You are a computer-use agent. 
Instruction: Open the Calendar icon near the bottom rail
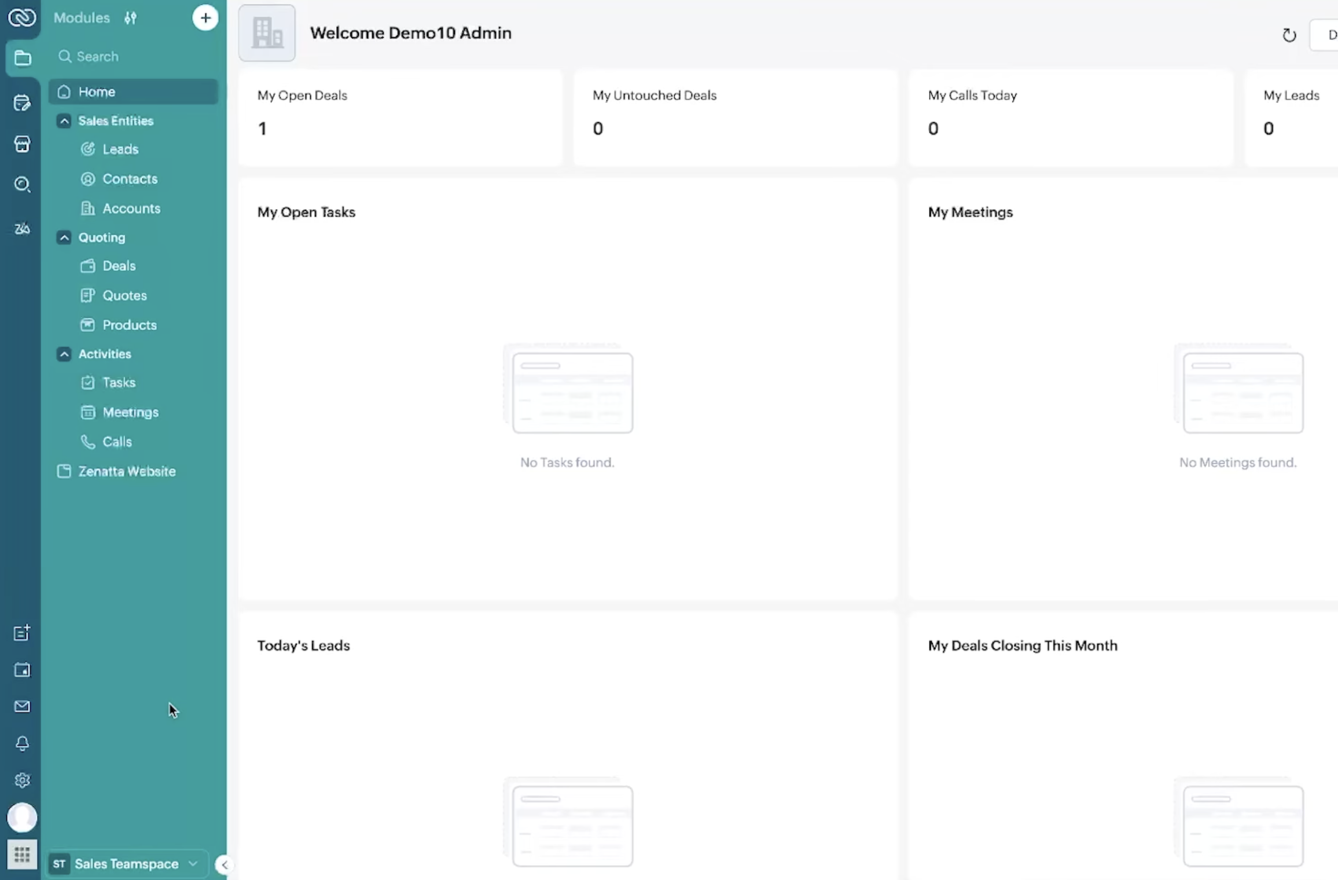[x=22, y=670]
